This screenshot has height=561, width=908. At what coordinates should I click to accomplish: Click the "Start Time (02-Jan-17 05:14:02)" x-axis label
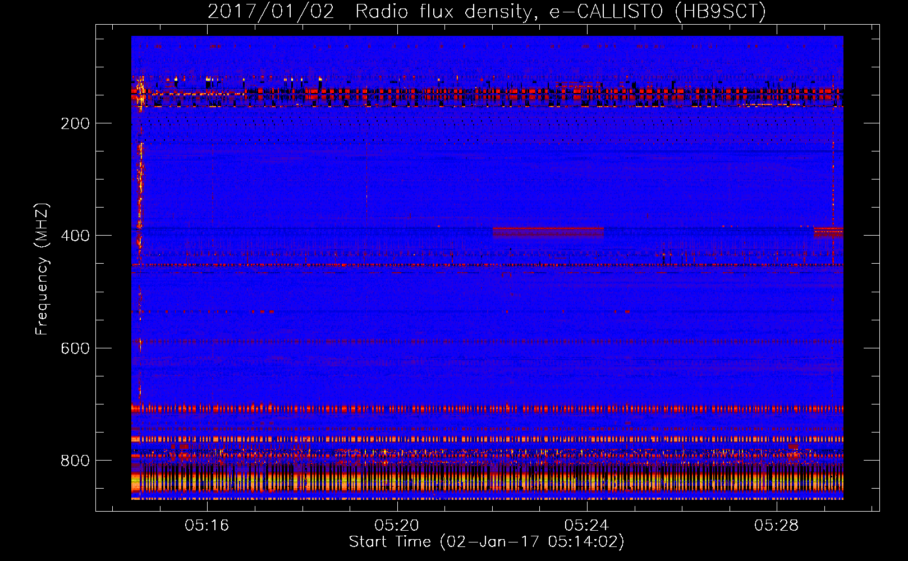coord(487,542)
